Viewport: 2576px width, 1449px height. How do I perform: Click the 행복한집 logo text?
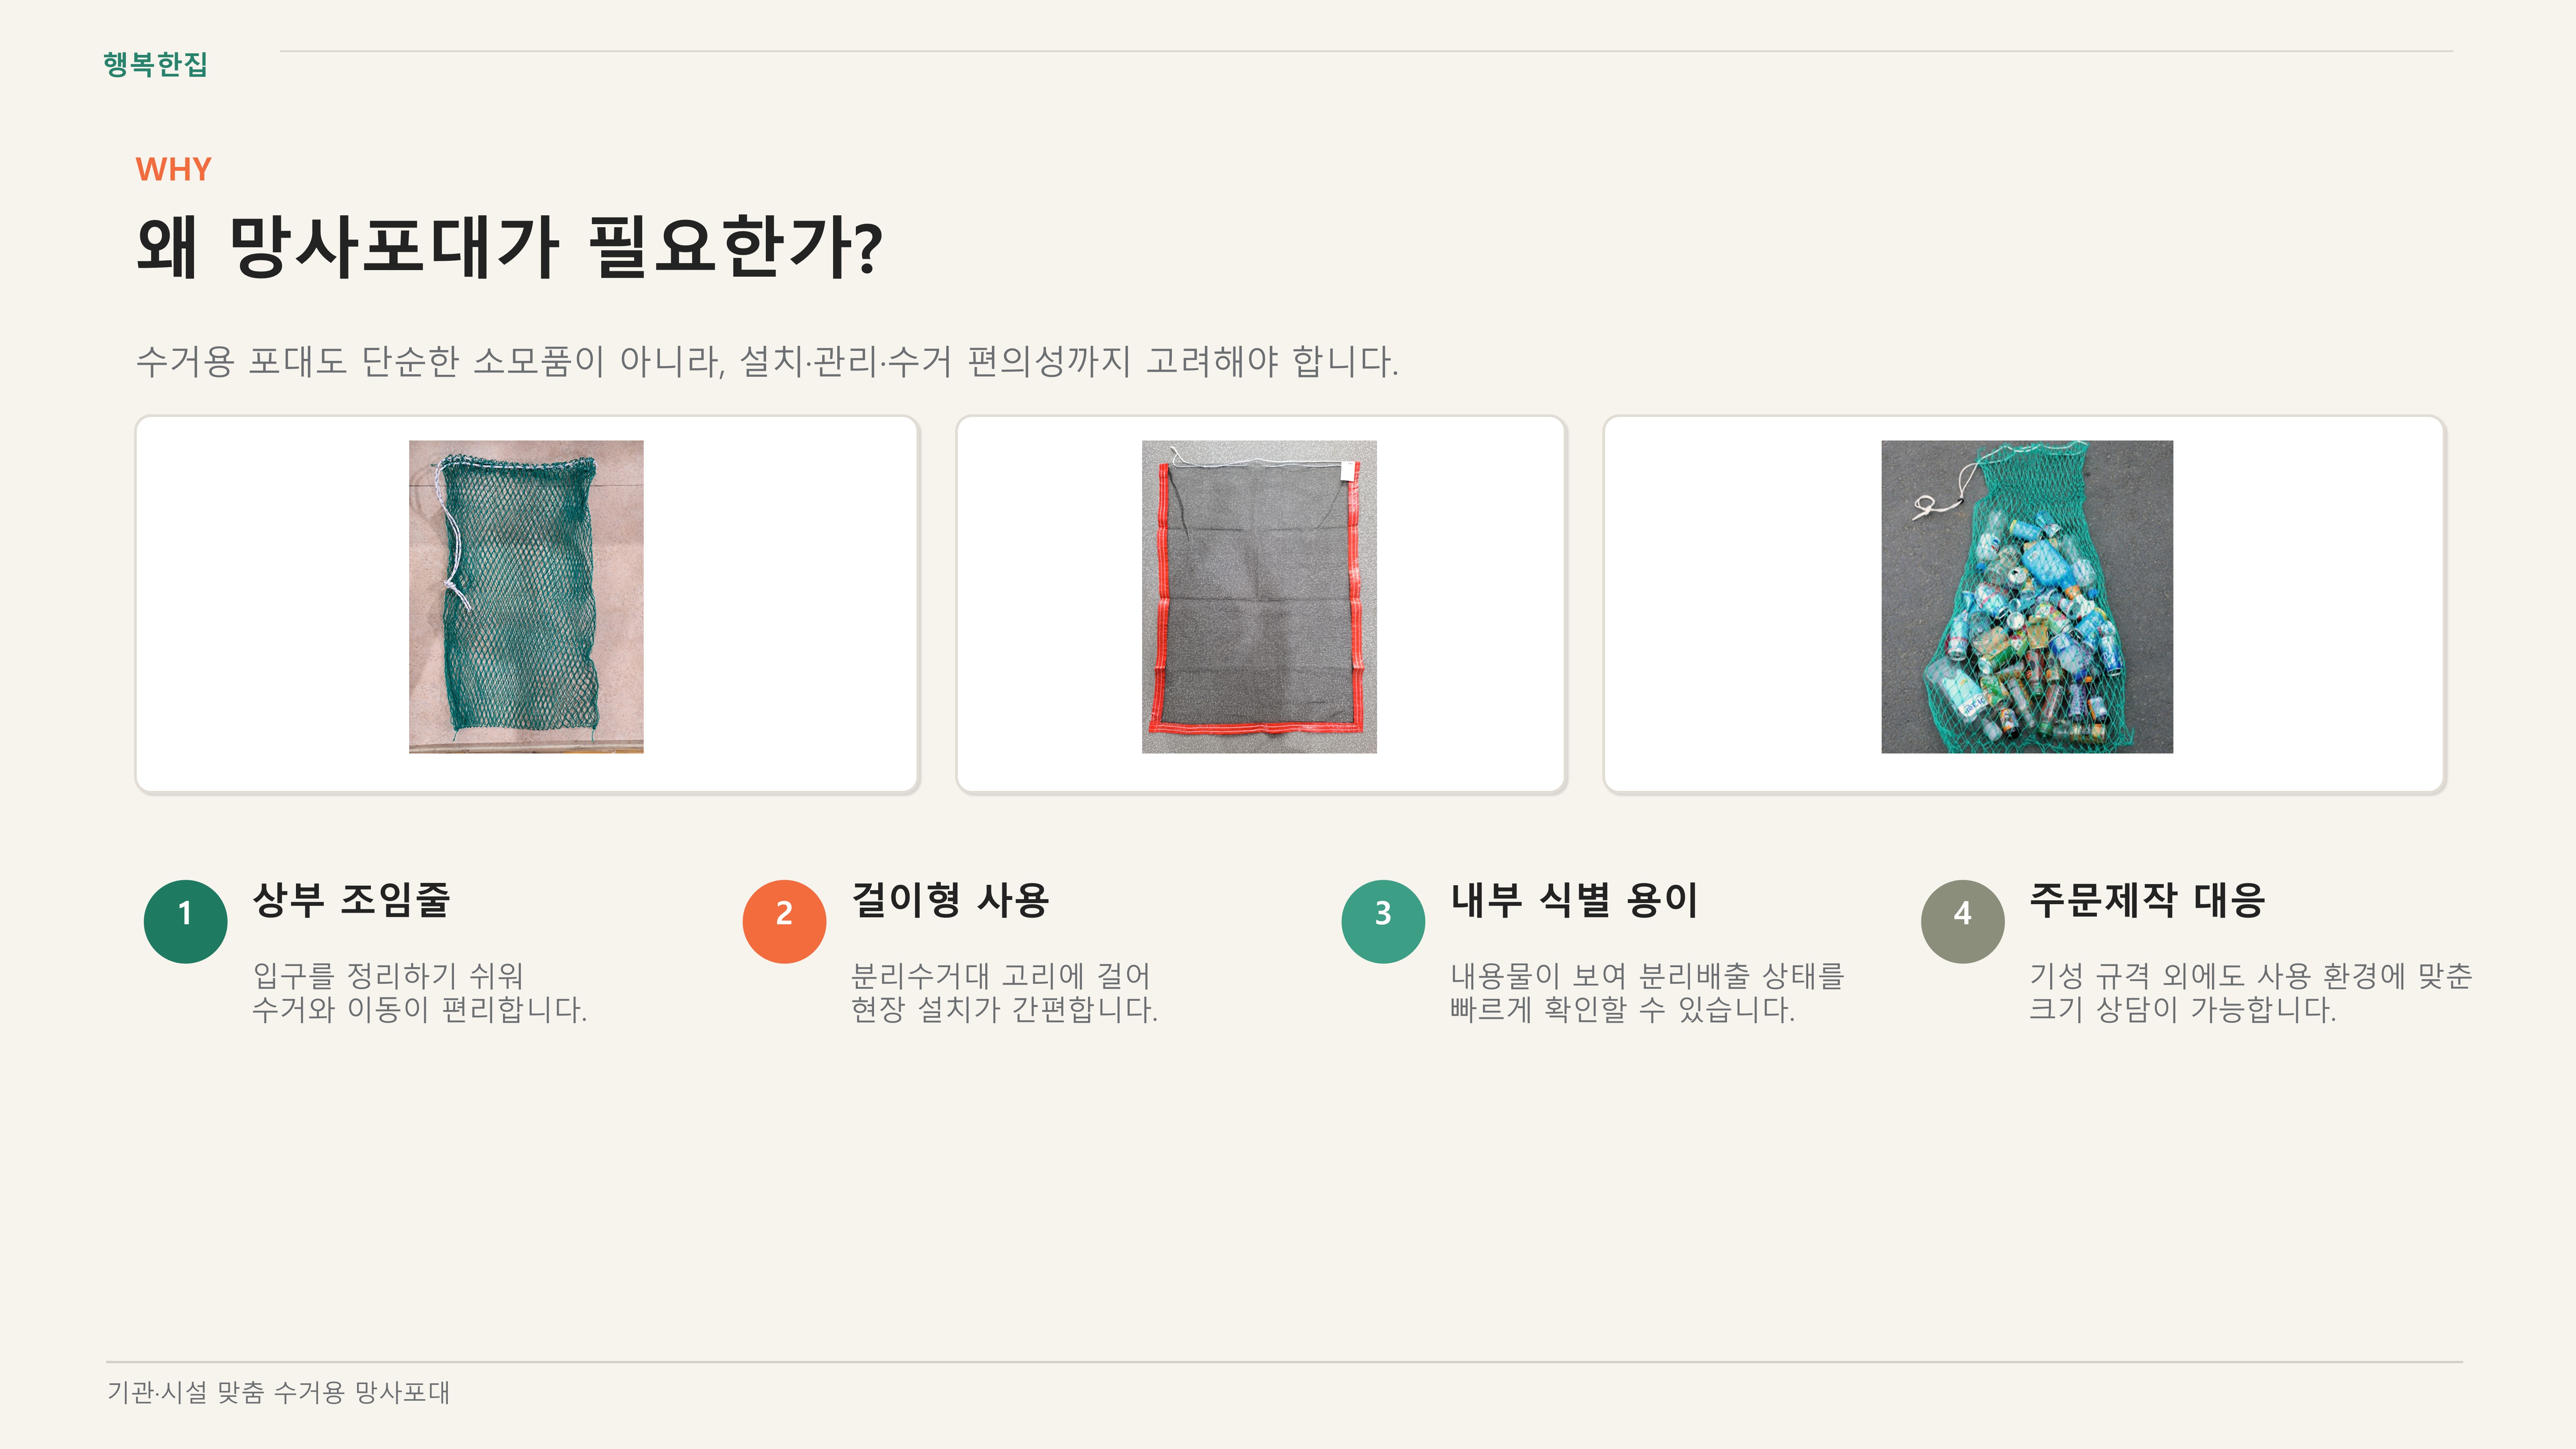pyautogui.click(x=155, y=64)
